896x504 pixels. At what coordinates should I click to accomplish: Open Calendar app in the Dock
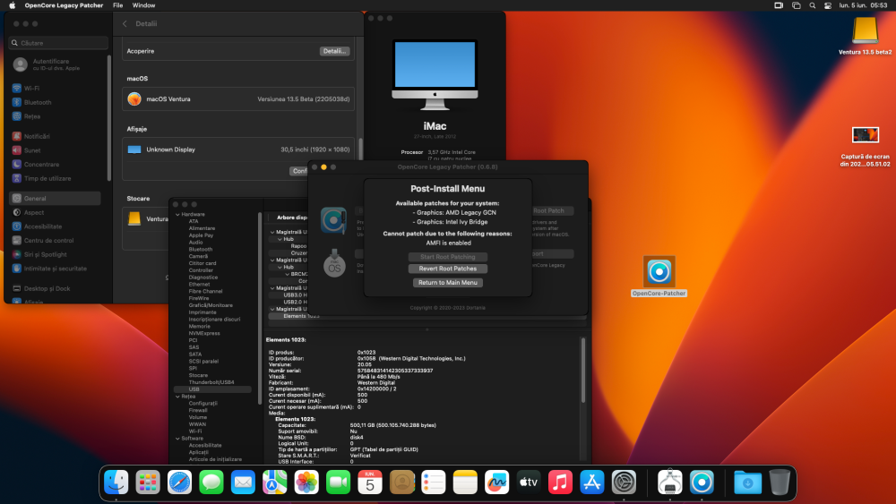pyautogui.click(x=370, y=483)
